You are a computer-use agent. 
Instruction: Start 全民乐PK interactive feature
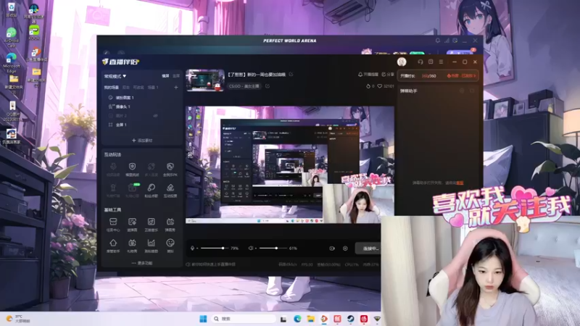click(170, 170)
